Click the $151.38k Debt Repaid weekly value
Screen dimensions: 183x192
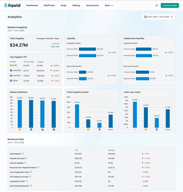pos(112,154)
